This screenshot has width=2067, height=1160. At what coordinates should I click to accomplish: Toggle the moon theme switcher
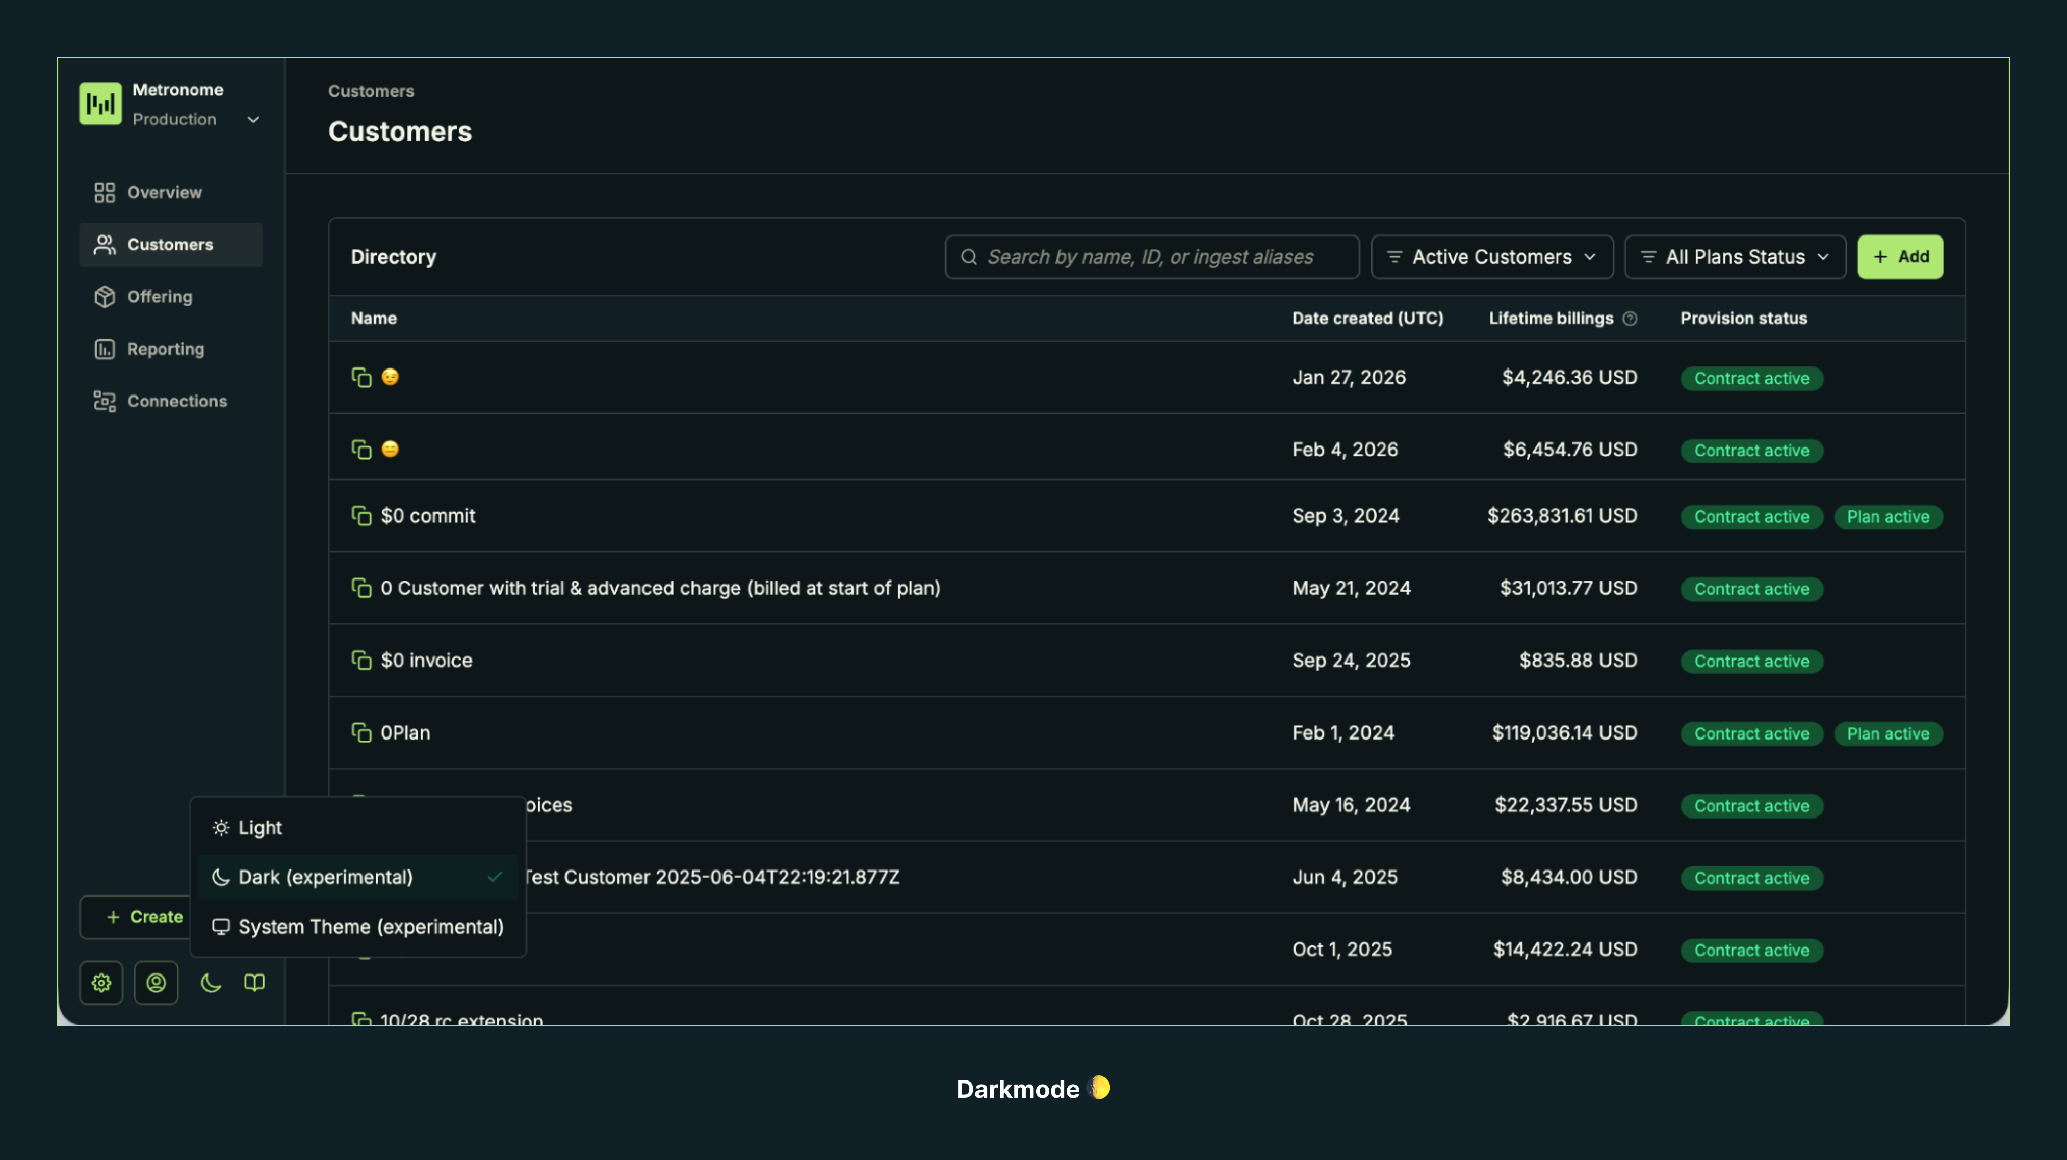point(210,982)
